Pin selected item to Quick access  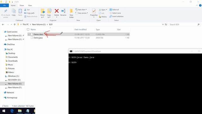coord(6,13)
